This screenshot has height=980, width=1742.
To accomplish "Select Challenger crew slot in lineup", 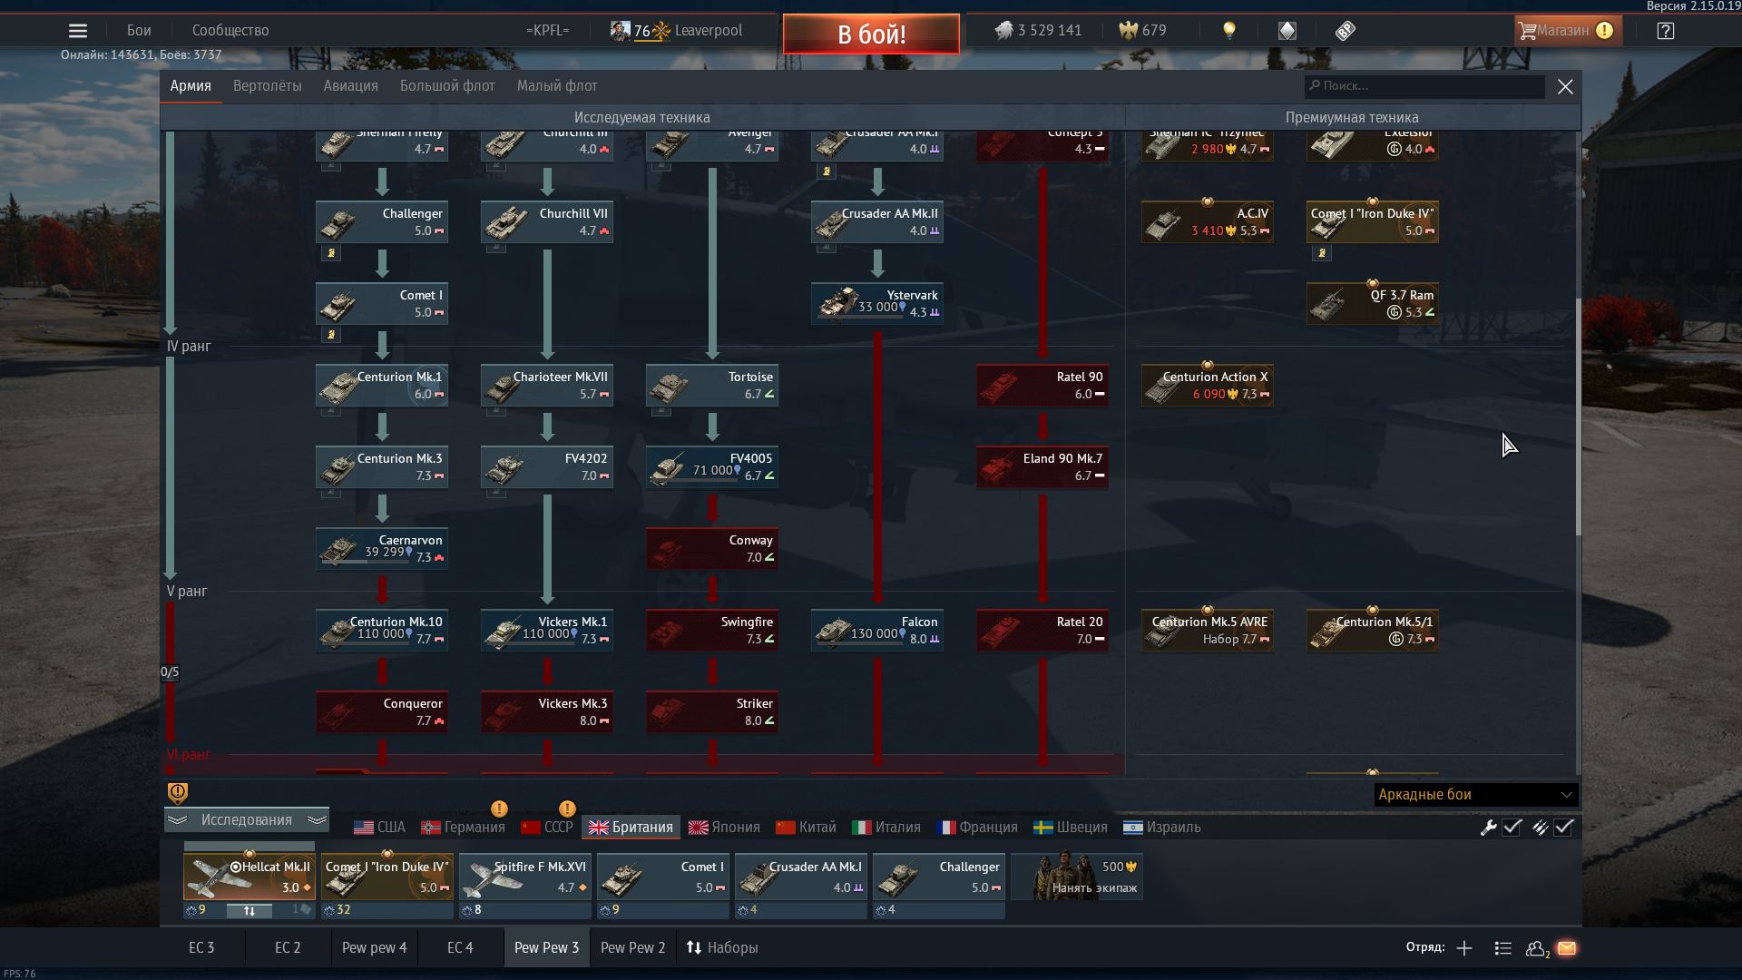I will (x=939, y=877).
